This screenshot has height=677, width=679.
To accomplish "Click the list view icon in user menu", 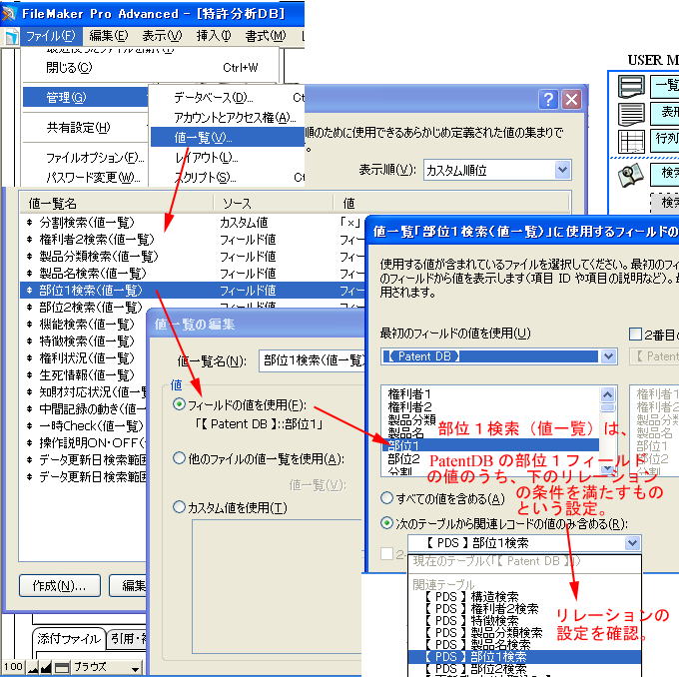I will [631, 85].
